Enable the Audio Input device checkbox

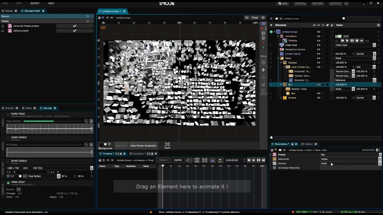8,114
